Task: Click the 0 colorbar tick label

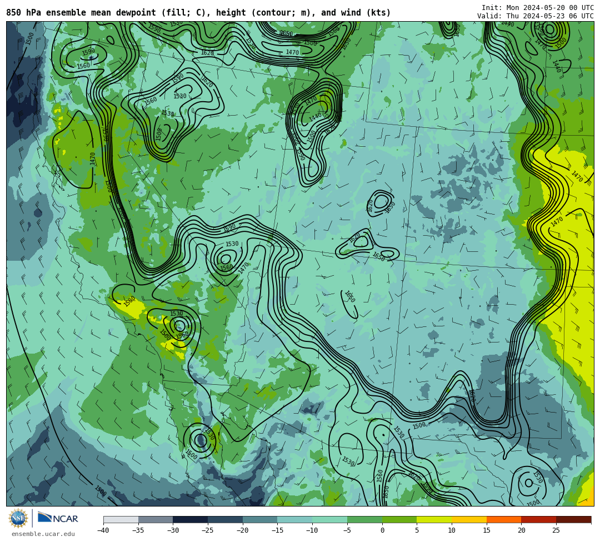Action: click(x=382, y=530)
